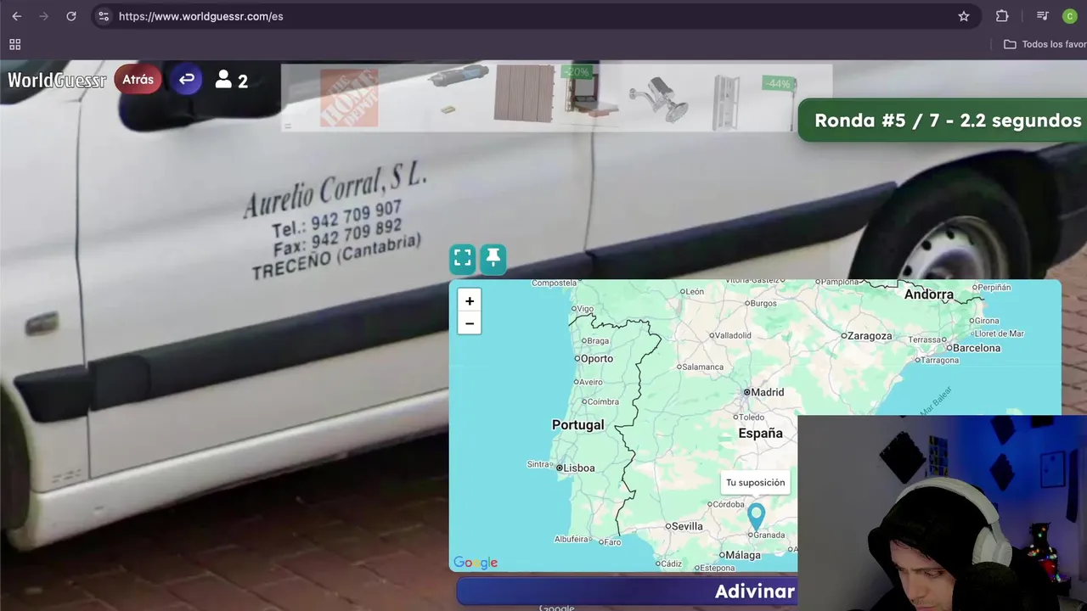
Task: Click the worldguessr.com address bar
Action: 535,16
